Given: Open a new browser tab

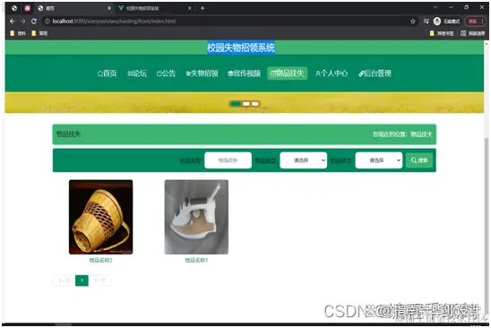Looking at the screenshot, I should click(202, 8).
